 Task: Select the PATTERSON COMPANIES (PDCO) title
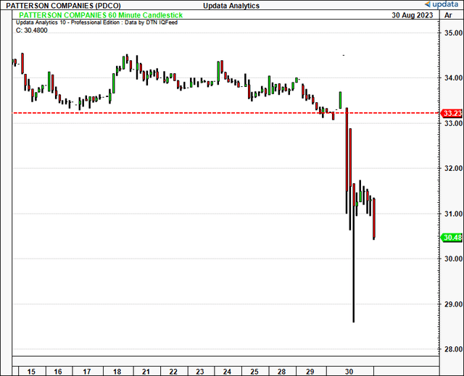(56, 6)
